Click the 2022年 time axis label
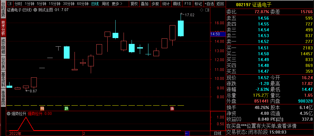 click(x=15, y=133)
